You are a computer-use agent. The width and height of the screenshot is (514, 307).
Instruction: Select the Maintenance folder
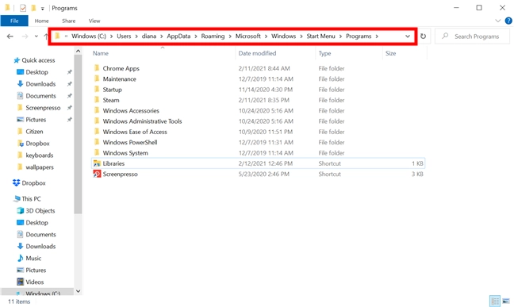[119, 79]
